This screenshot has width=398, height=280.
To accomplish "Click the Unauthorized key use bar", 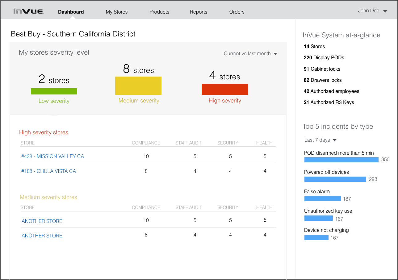I will pos(319,218).
